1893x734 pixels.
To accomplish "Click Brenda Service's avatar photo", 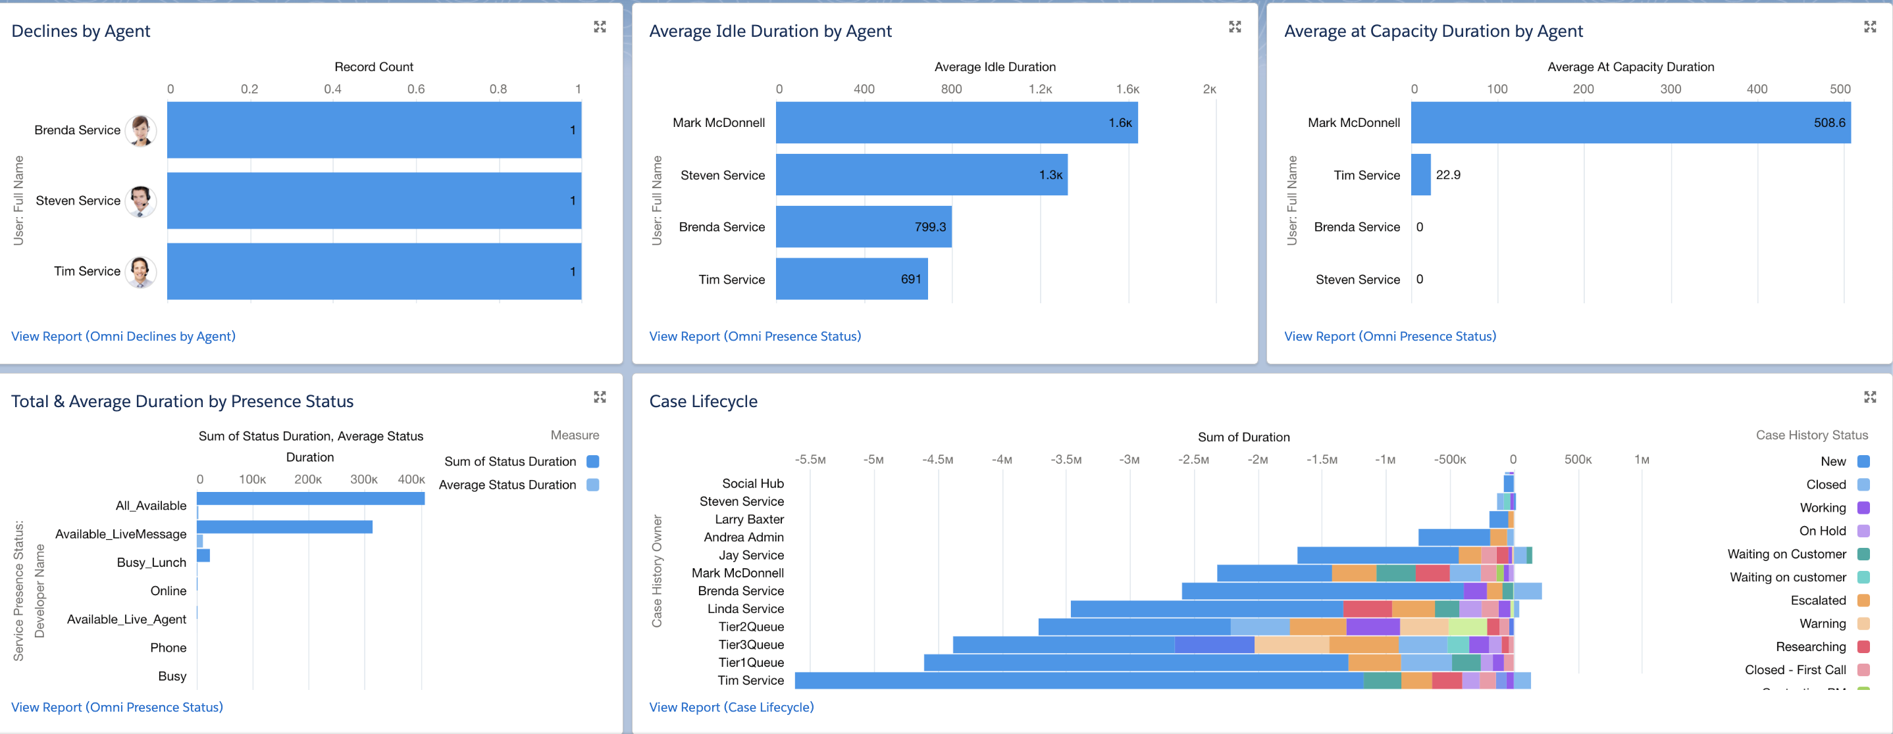I will (x=140, y=131).
